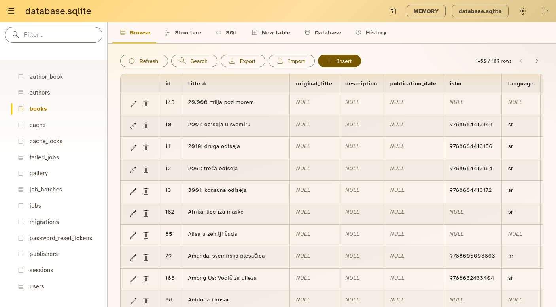Open the publishers table
Image resolution: width=556 pixels, height=307 pixels.
43,254
